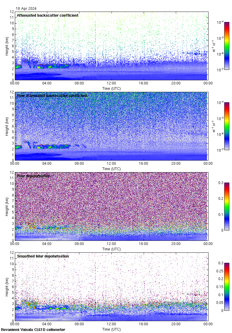Screen dimensions: 232x333
Task: Click 'Time (UTC)' label under the top plot
Action: pyautogui.click(x=112, y=89)
